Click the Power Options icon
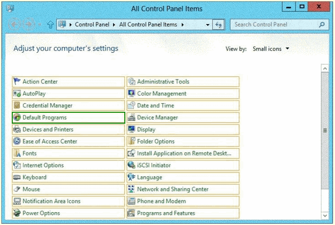 click(x=17, y=213)
